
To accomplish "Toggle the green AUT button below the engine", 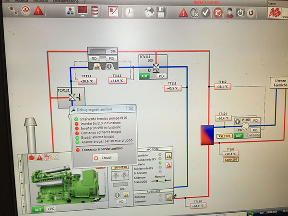I will [37, 210].
